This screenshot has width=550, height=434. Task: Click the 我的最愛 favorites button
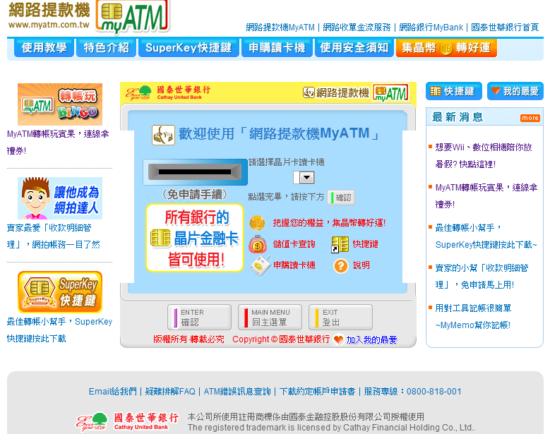coord(515,91)
